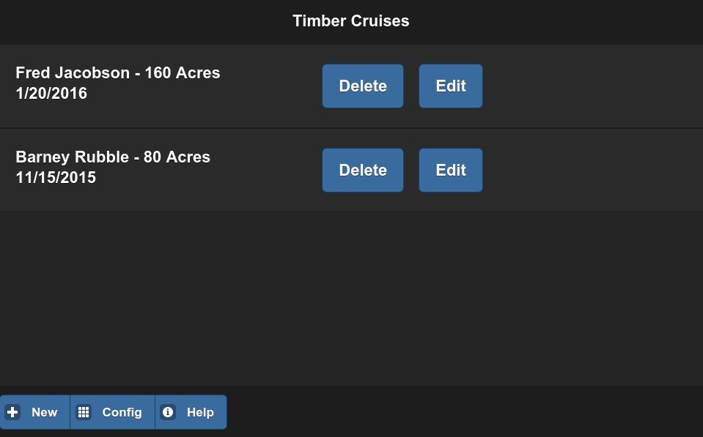Click empty footer space right of Help
The height and width of the screenshot is (437, 703).
(462, 412)
